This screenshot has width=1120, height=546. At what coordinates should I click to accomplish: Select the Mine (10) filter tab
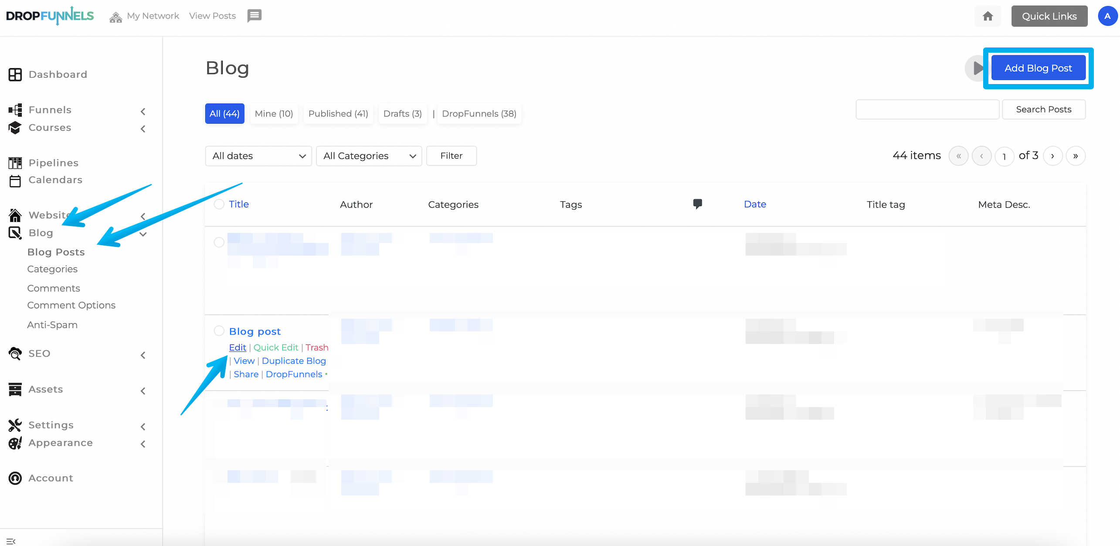tap(274, 114)
